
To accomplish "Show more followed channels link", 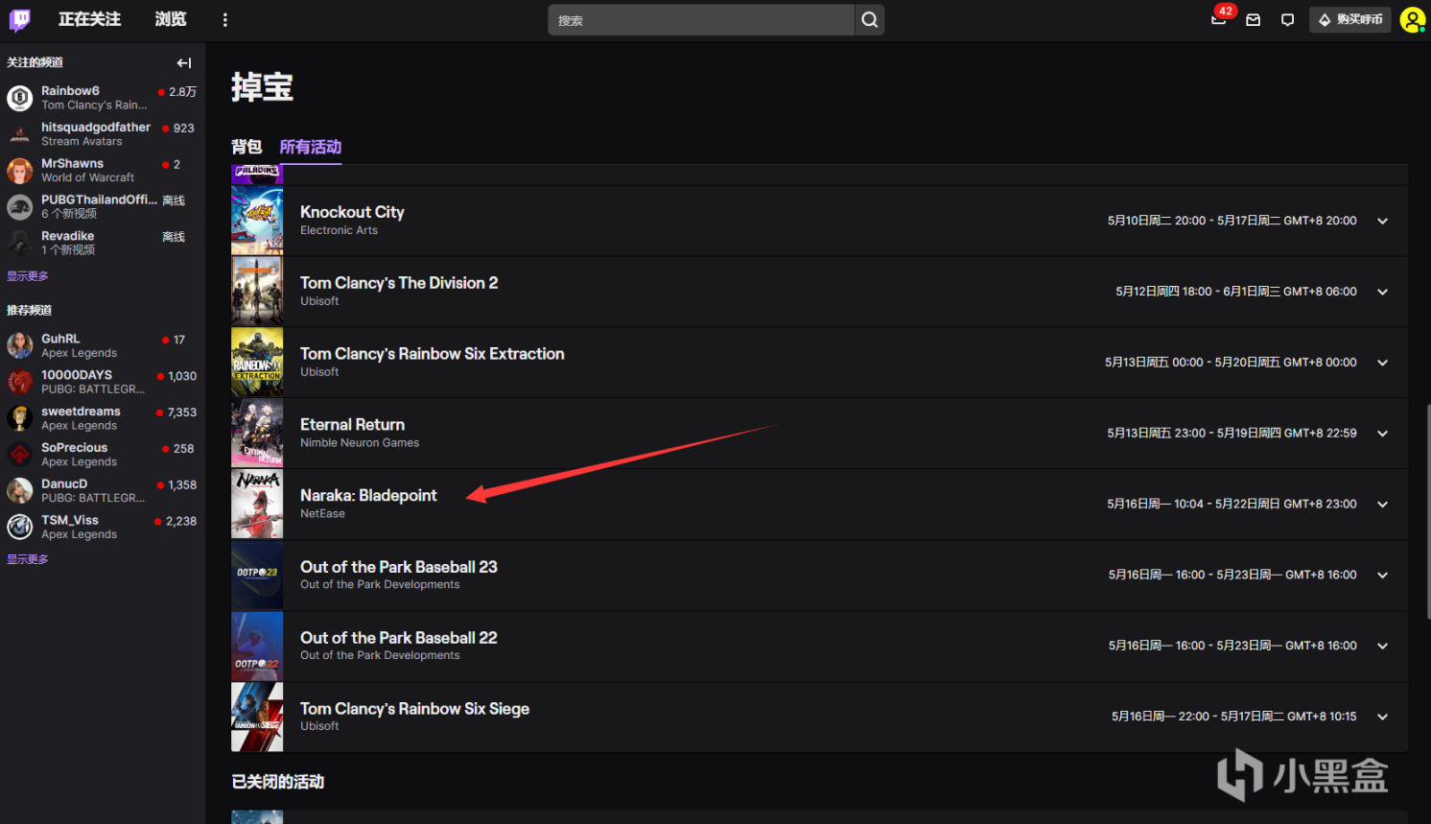I will coord(28,276).
